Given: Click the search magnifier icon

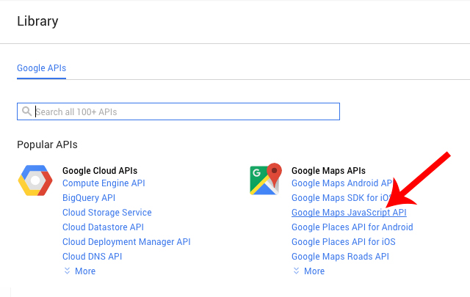Looking at the screenshot, I should [x=26, y=111].
